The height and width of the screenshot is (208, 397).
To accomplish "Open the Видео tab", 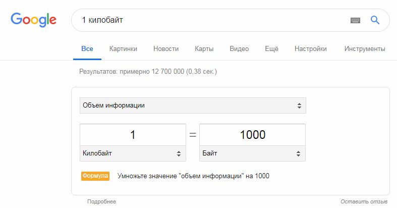I will (239, 48).
